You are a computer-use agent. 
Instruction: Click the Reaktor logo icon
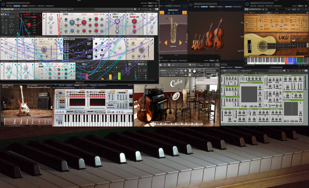[x=2, y=9]
